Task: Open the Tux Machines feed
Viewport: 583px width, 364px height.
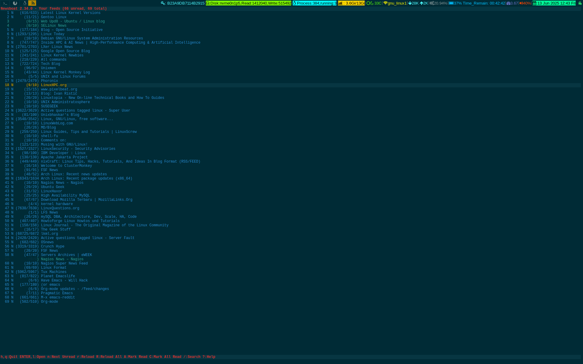Action: [x=53, y=272]
